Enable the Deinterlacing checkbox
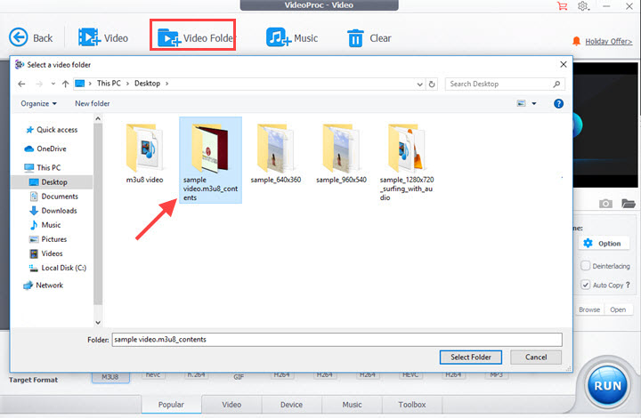 coord(586,266)
